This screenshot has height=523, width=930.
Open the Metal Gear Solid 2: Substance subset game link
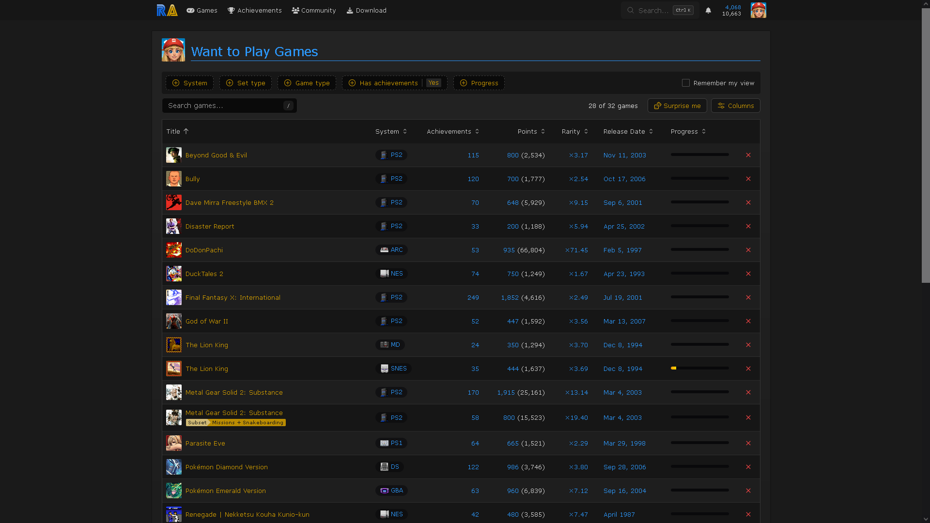click(x=234, y=413)
